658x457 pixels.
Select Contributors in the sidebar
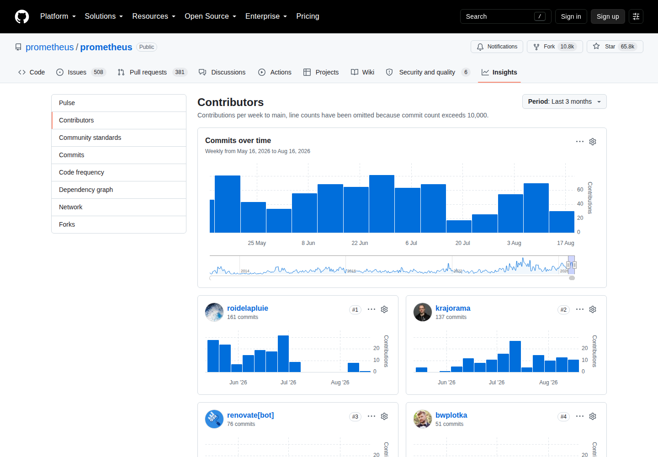coord(119,120)
